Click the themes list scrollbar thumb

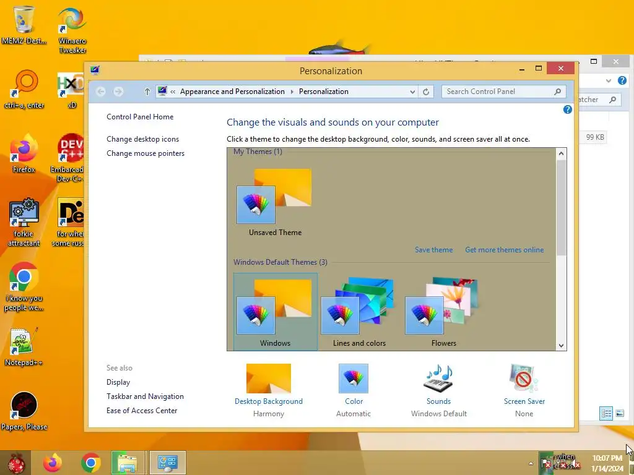[561, 208]
